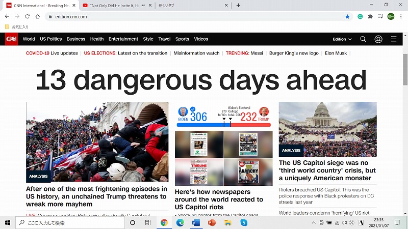Viewport: 408px width, 229px height.
Task: Open the US Politics section
Action: (50, 39)
